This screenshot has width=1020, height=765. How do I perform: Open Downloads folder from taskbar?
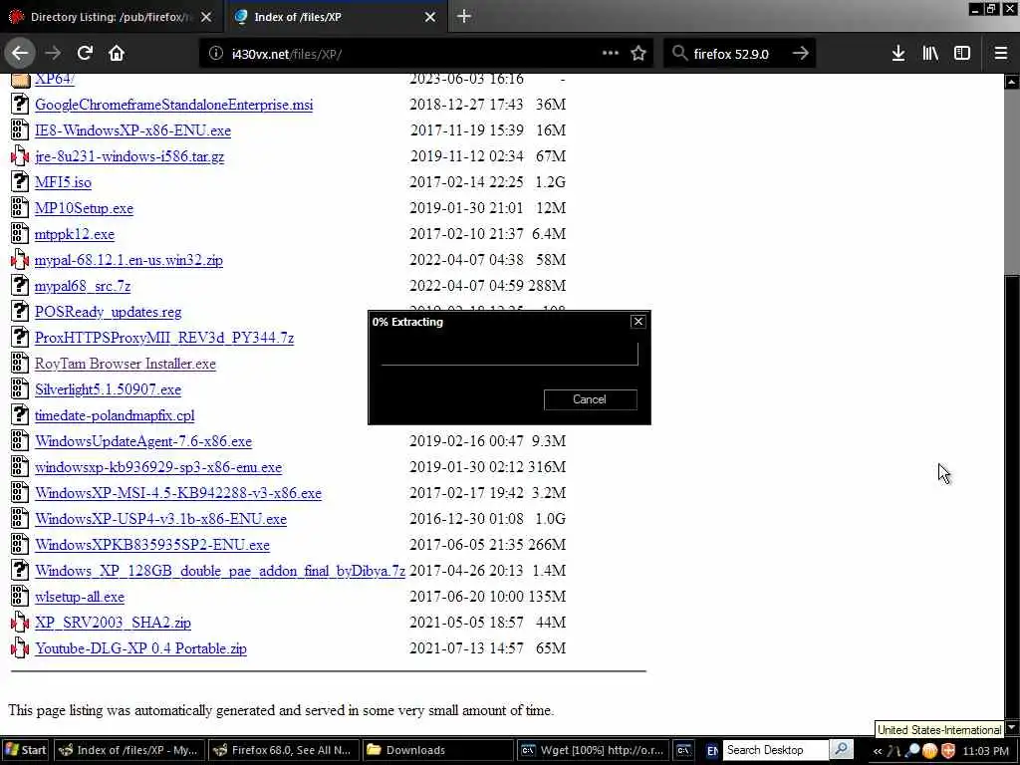pos(437,750)
